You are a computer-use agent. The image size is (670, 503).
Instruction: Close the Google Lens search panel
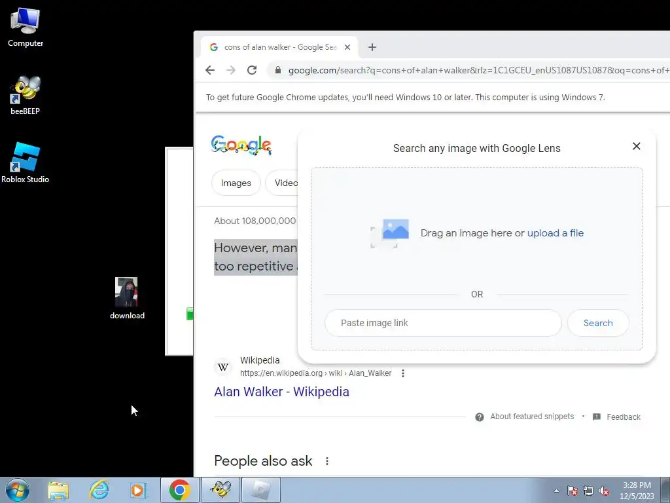tap(636, 146)
